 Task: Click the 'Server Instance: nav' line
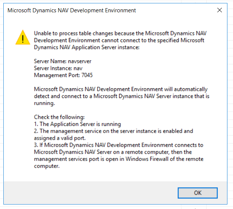(58, 68)
